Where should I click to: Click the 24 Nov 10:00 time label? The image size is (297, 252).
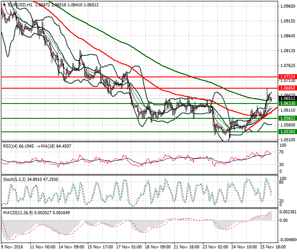[244, 247]
